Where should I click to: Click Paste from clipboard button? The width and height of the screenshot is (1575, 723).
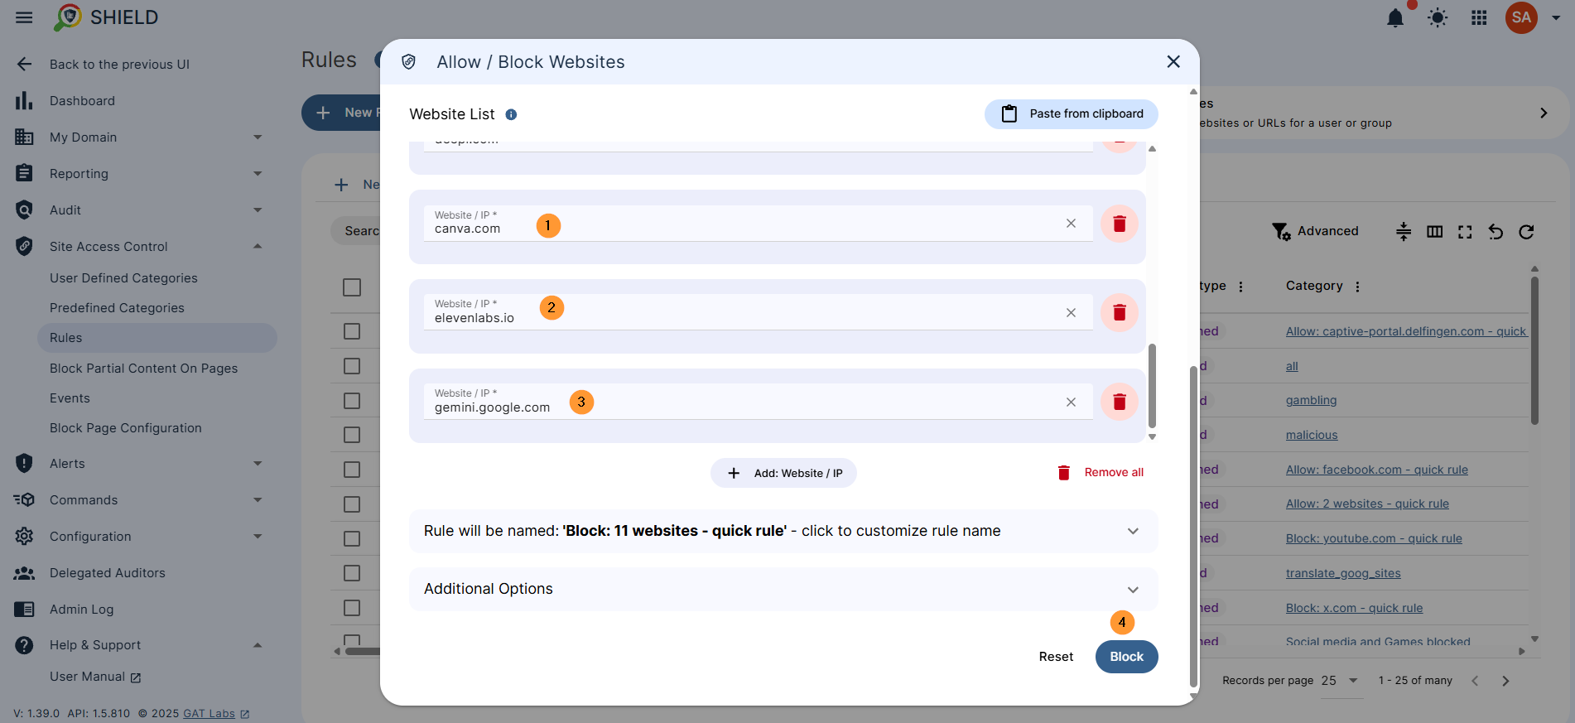click(1072, 114)
